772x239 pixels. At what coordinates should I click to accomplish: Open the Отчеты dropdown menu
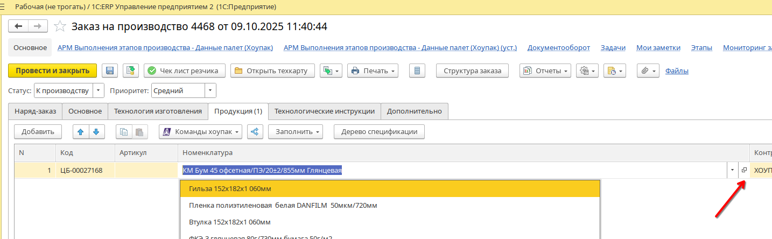[x=545, y=71]
